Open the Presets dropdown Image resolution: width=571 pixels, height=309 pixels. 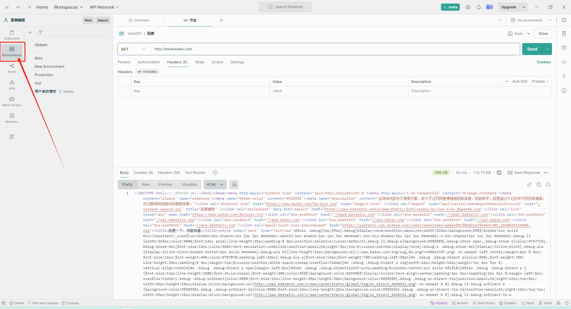click(x=540, y=81)
